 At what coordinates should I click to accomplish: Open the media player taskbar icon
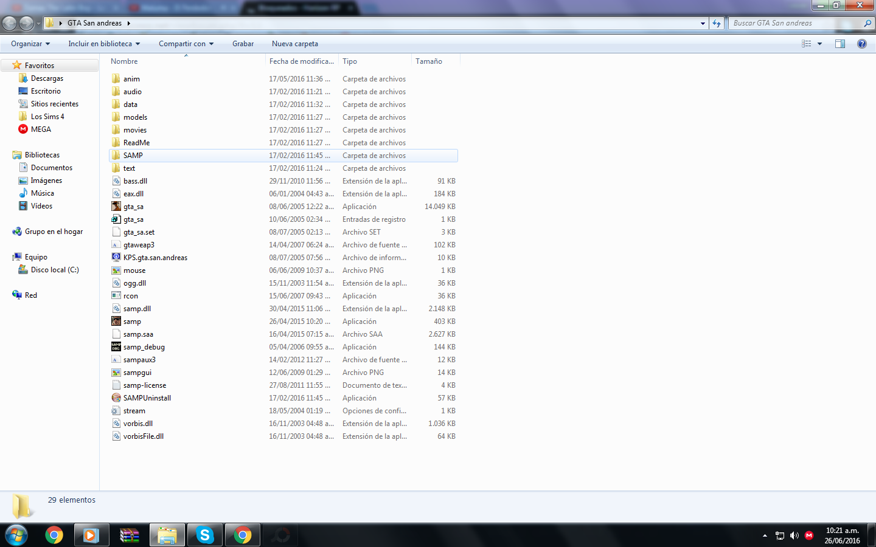click(92, 535)
